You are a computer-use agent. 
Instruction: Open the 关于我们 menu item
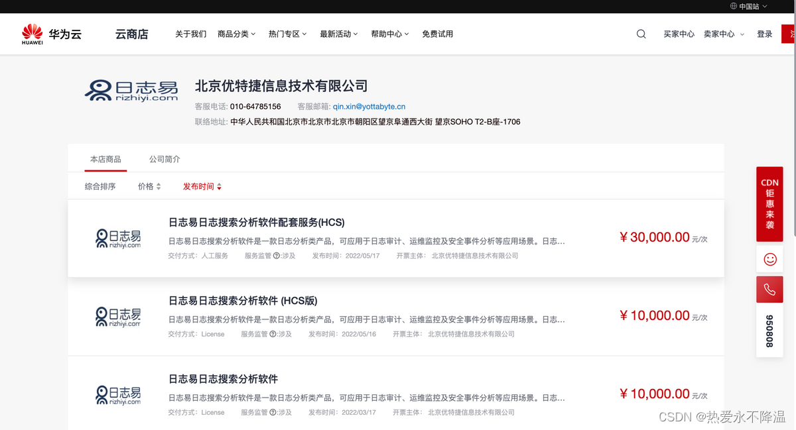coord(190,34)
